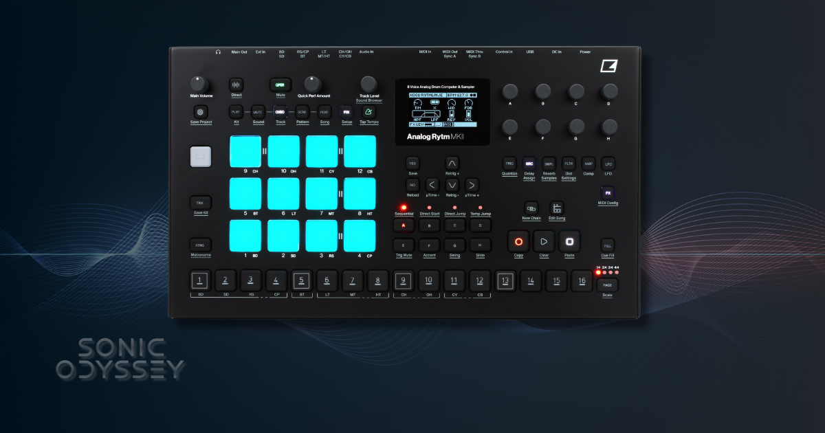The image size is (825, 433).
Task: Click the stop Paste button
Action: 569,241
